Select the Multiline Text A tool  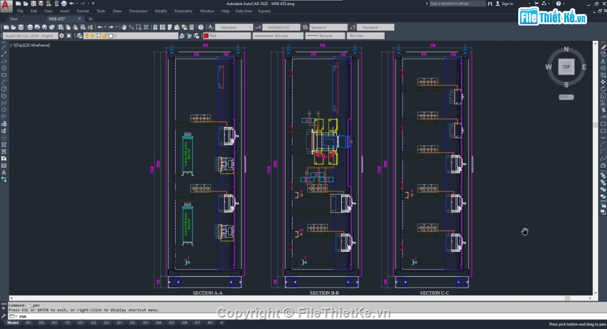pyautogui.click(x=4, y=173)
